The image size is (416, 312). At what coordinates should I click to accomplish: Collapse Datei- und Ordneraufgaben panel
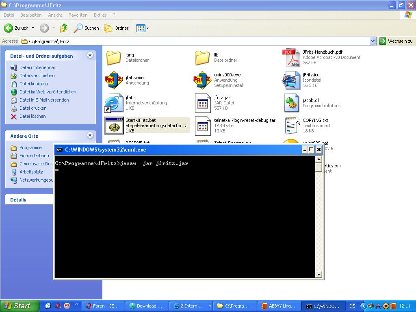click(x=90, y=55)
